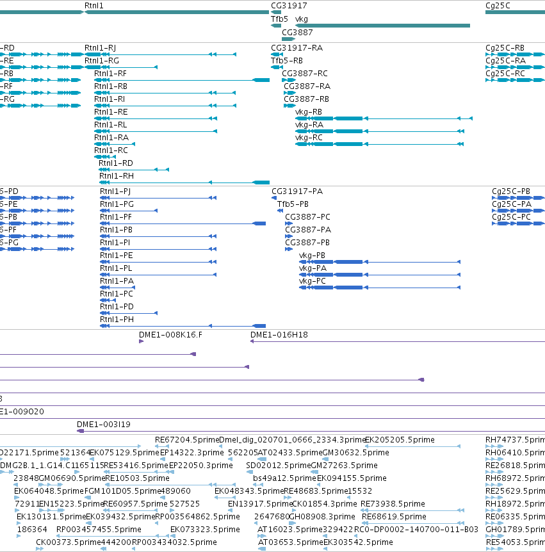Open the Tfb5-PB protein label
This screenshot has width=545, height=552.
293,204
